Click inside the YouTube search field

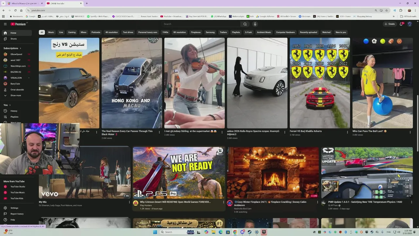[201, 24]
